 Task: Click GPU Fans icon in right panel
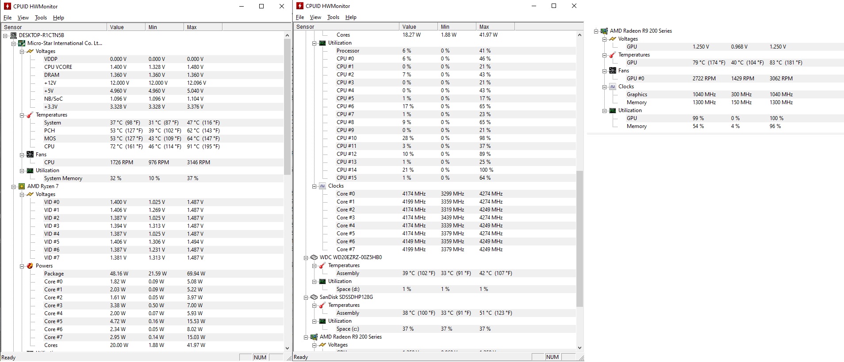(613, 71)
